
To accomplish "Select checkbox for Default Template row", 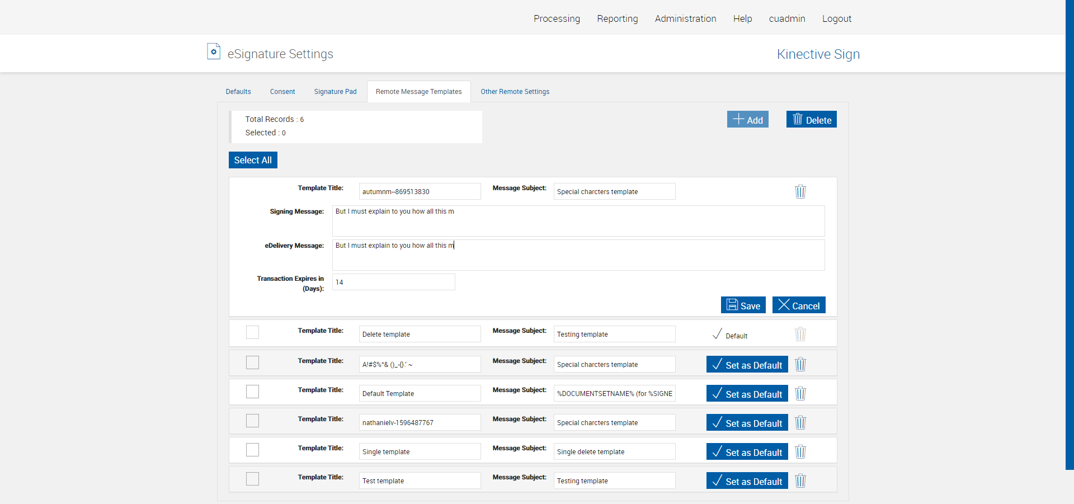I will pyautogui.click(x=252, y=392).
